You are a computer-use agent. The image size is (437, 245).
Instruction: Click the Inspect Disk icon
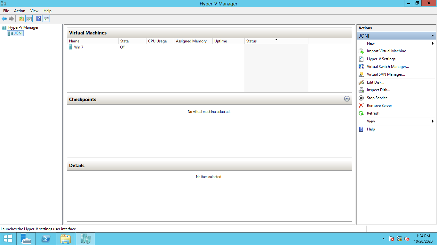(x=361, y=90)
